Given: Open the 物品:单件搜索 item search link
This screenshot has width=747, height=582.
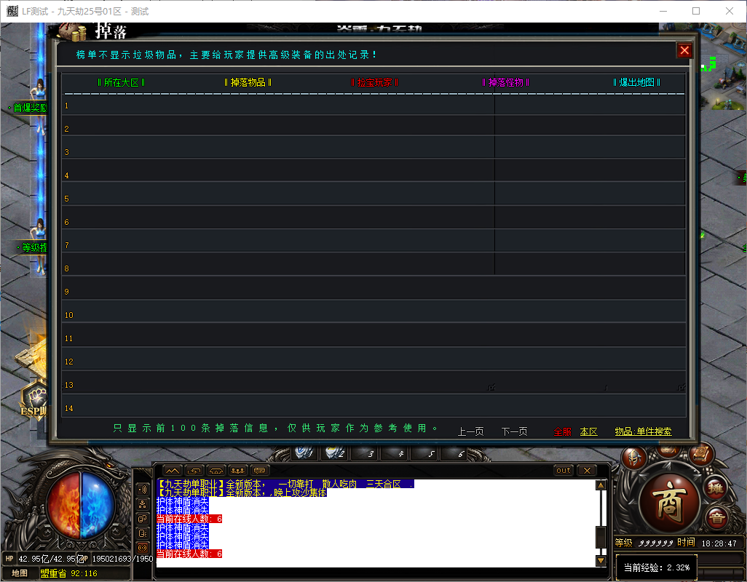Looking at the screenshot, I should [x=643, y=431].
